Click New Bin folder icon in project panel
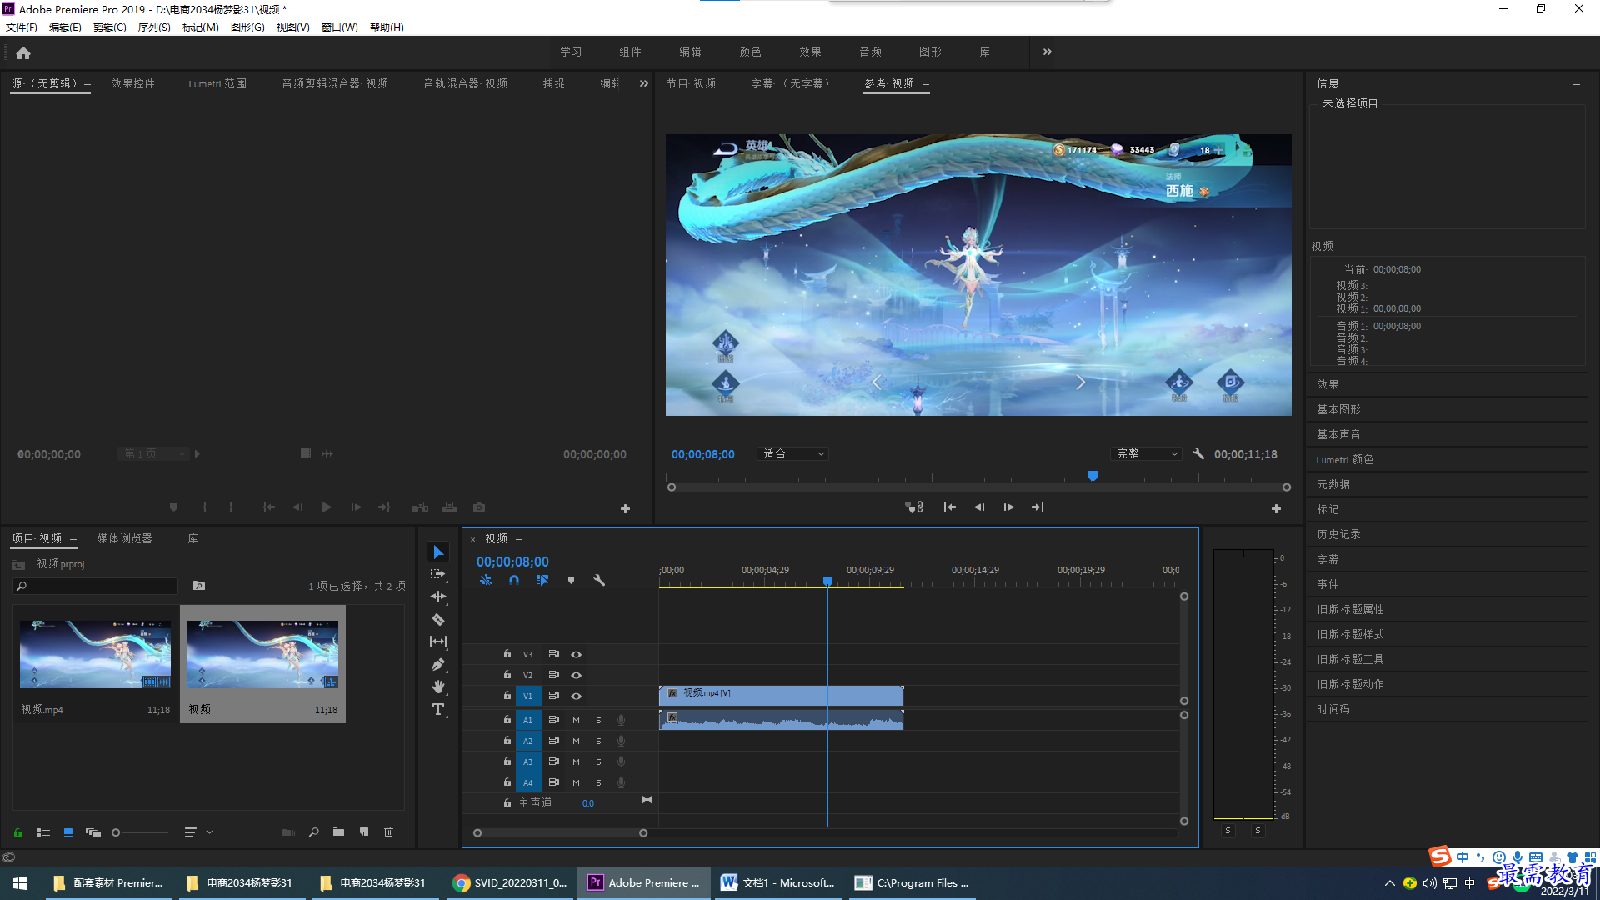The width and height of the screenshot is (1600, 900). point(338,832)
